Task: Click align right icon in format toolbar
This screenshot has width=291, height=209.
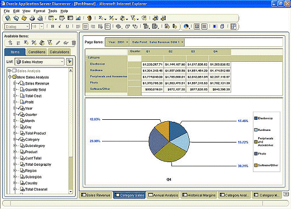Action: [93, 26]
